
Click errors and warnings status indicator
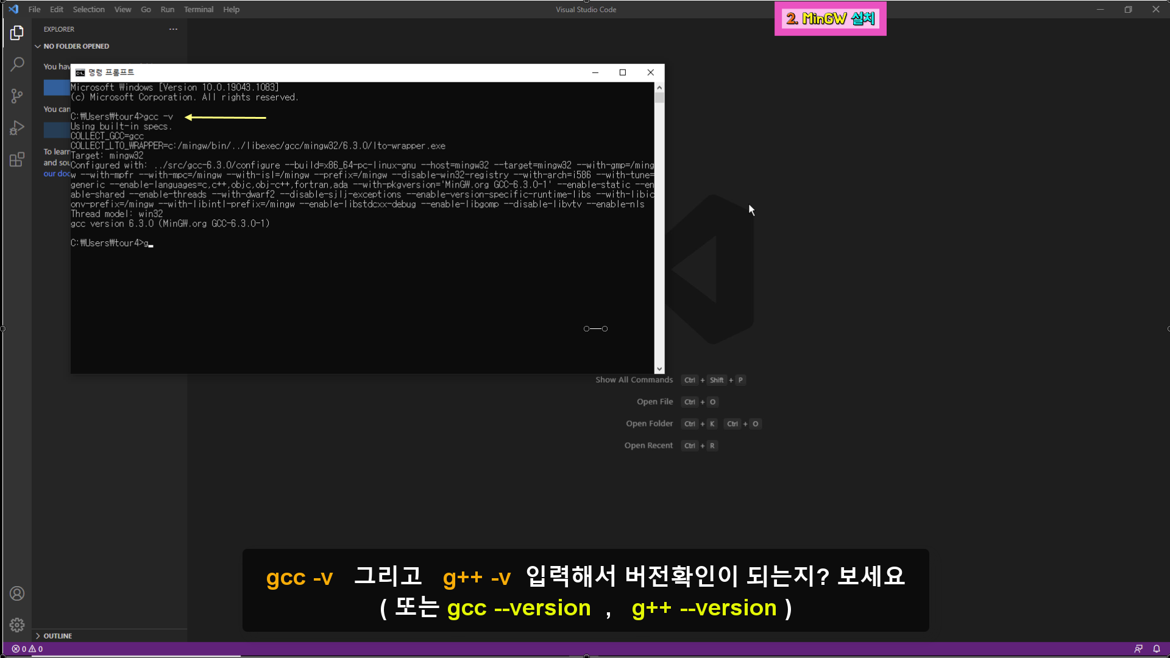pyautogui.click(x=27, y=649)
